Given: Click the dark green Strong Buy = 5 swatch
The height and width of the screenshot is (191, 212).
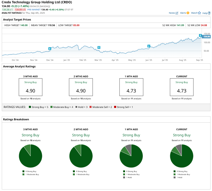Looking at the screenshot, I should click(x=30, y=107).
